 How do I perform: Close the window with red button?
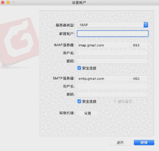tap(3, 2)
